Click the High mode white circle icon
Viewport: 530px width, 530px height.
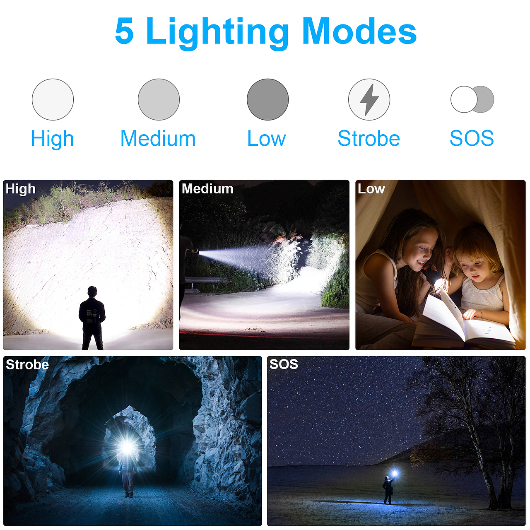point(53,99)
